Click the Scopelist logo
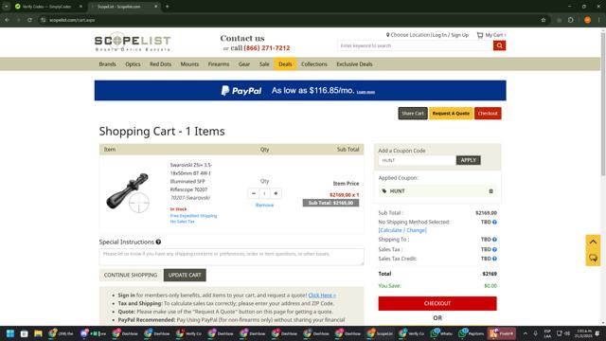The width and height of the screenshot is (606, 341). 133,42
